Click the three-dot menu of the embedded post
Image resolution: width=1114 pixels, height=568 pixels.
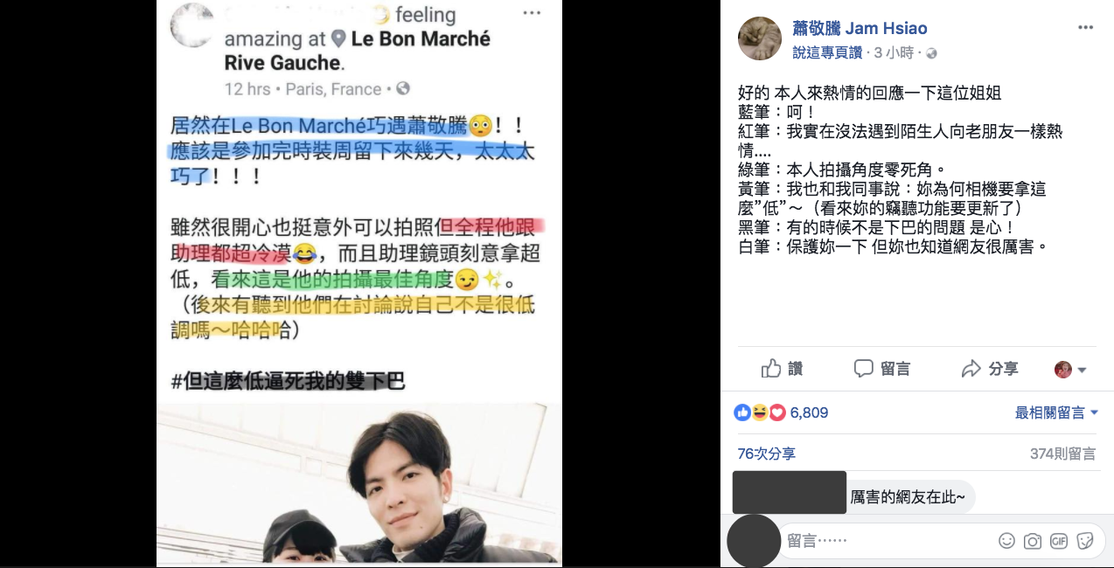[532, 12]
